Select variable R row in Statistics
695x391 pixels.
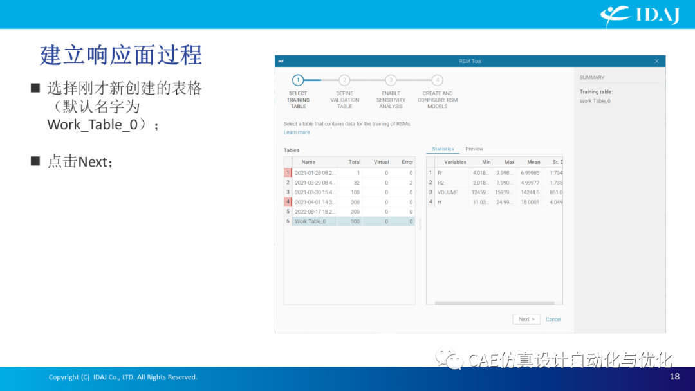[495, 173]
